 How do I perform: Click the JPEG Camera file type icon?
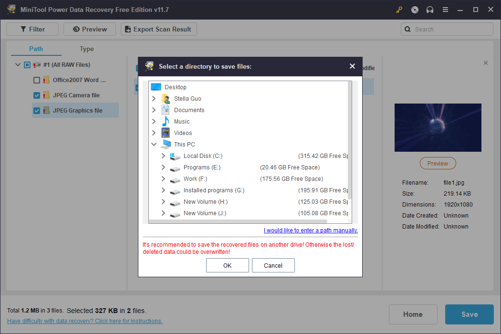click(46, 95)
